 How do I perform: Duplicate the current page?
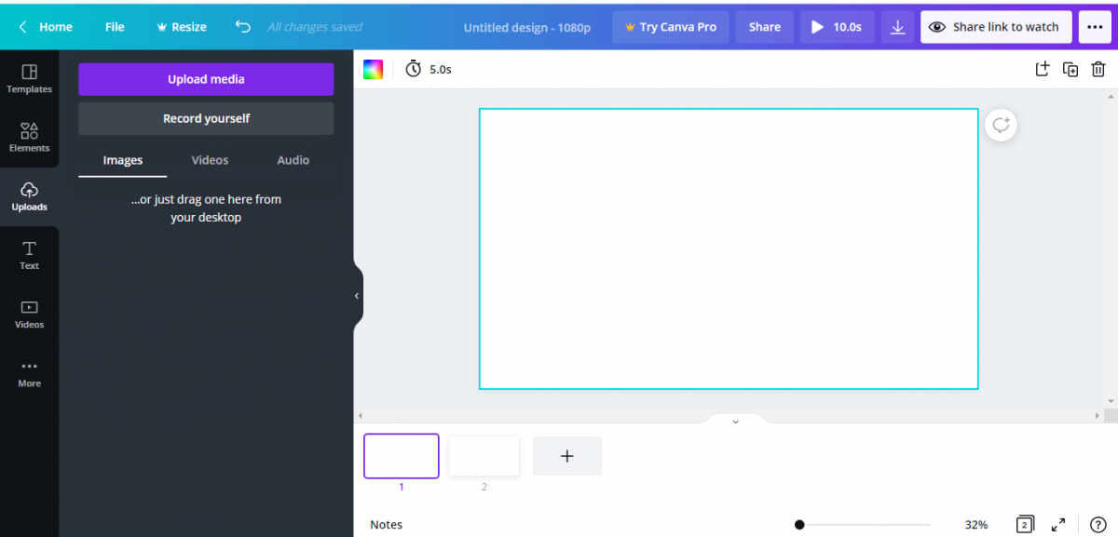(x=1070, y=69)
